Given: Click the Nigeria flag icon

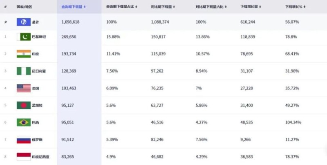Looking at the screenshot, I should click(x=24, y=71).
